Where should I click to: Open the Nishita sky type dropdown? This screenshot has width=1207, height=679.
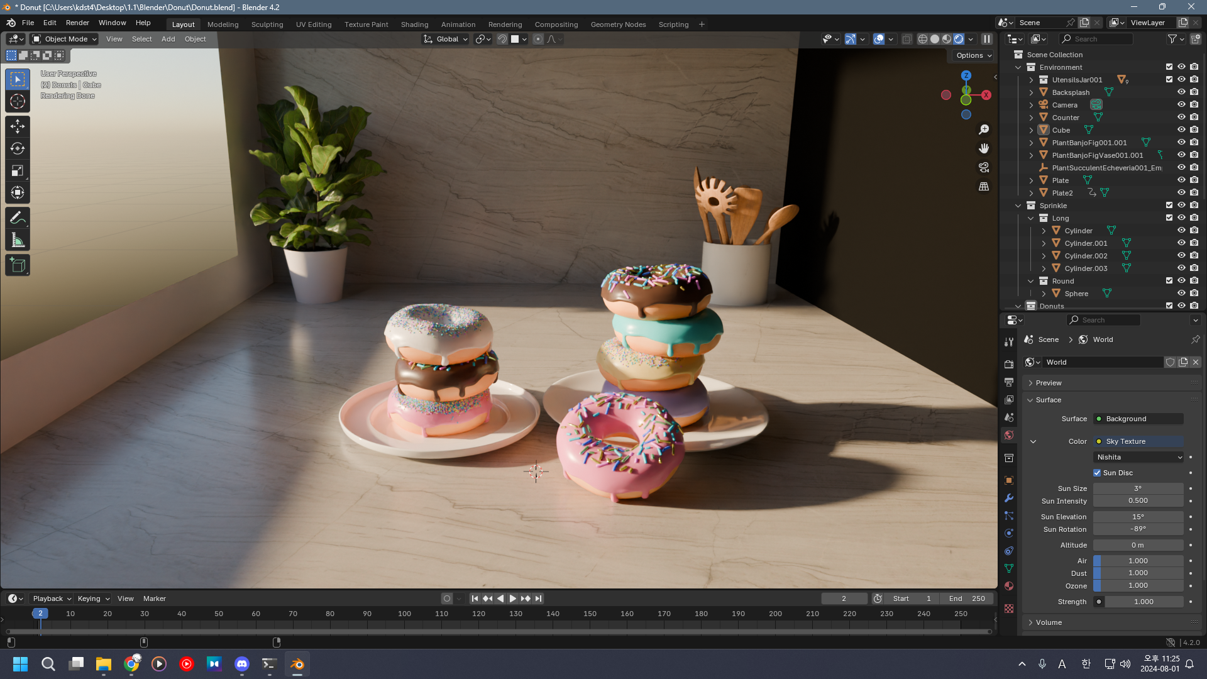[x=1138, y=457]
